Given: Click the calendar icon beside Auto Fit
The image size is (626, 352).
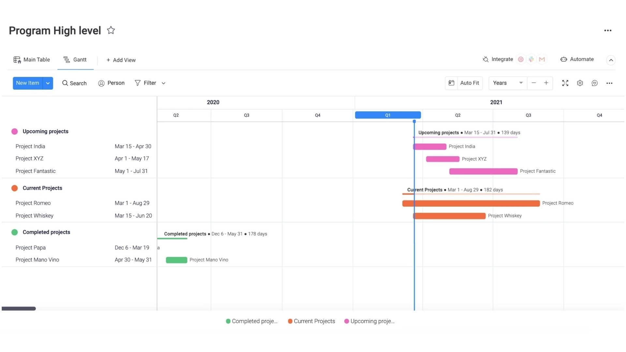Looking at the screenshot, I should (x=451, y=83).
